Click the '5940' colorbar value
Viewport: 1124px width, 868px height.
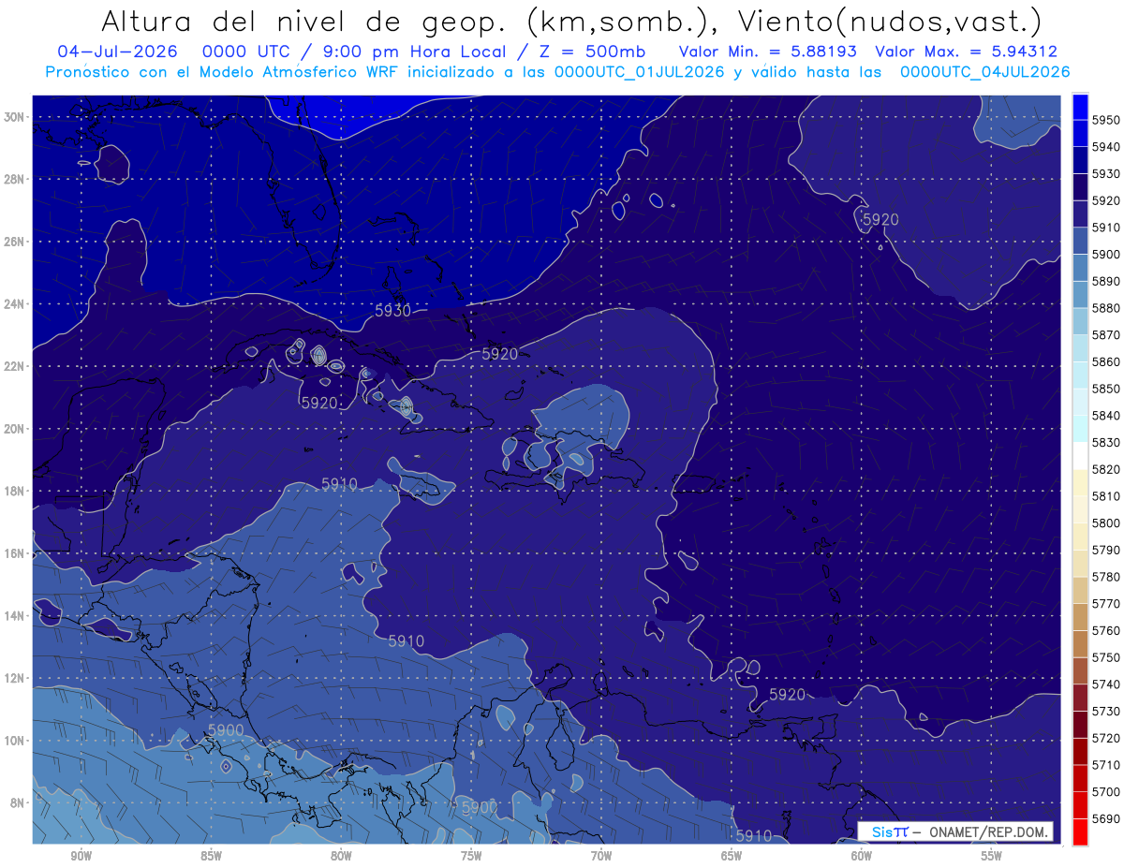click(1106, 147)
